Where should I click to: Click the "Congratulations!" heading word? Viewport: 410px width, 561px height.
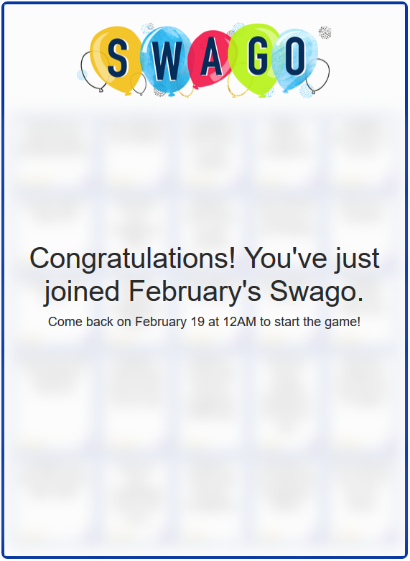coord(133,259)
